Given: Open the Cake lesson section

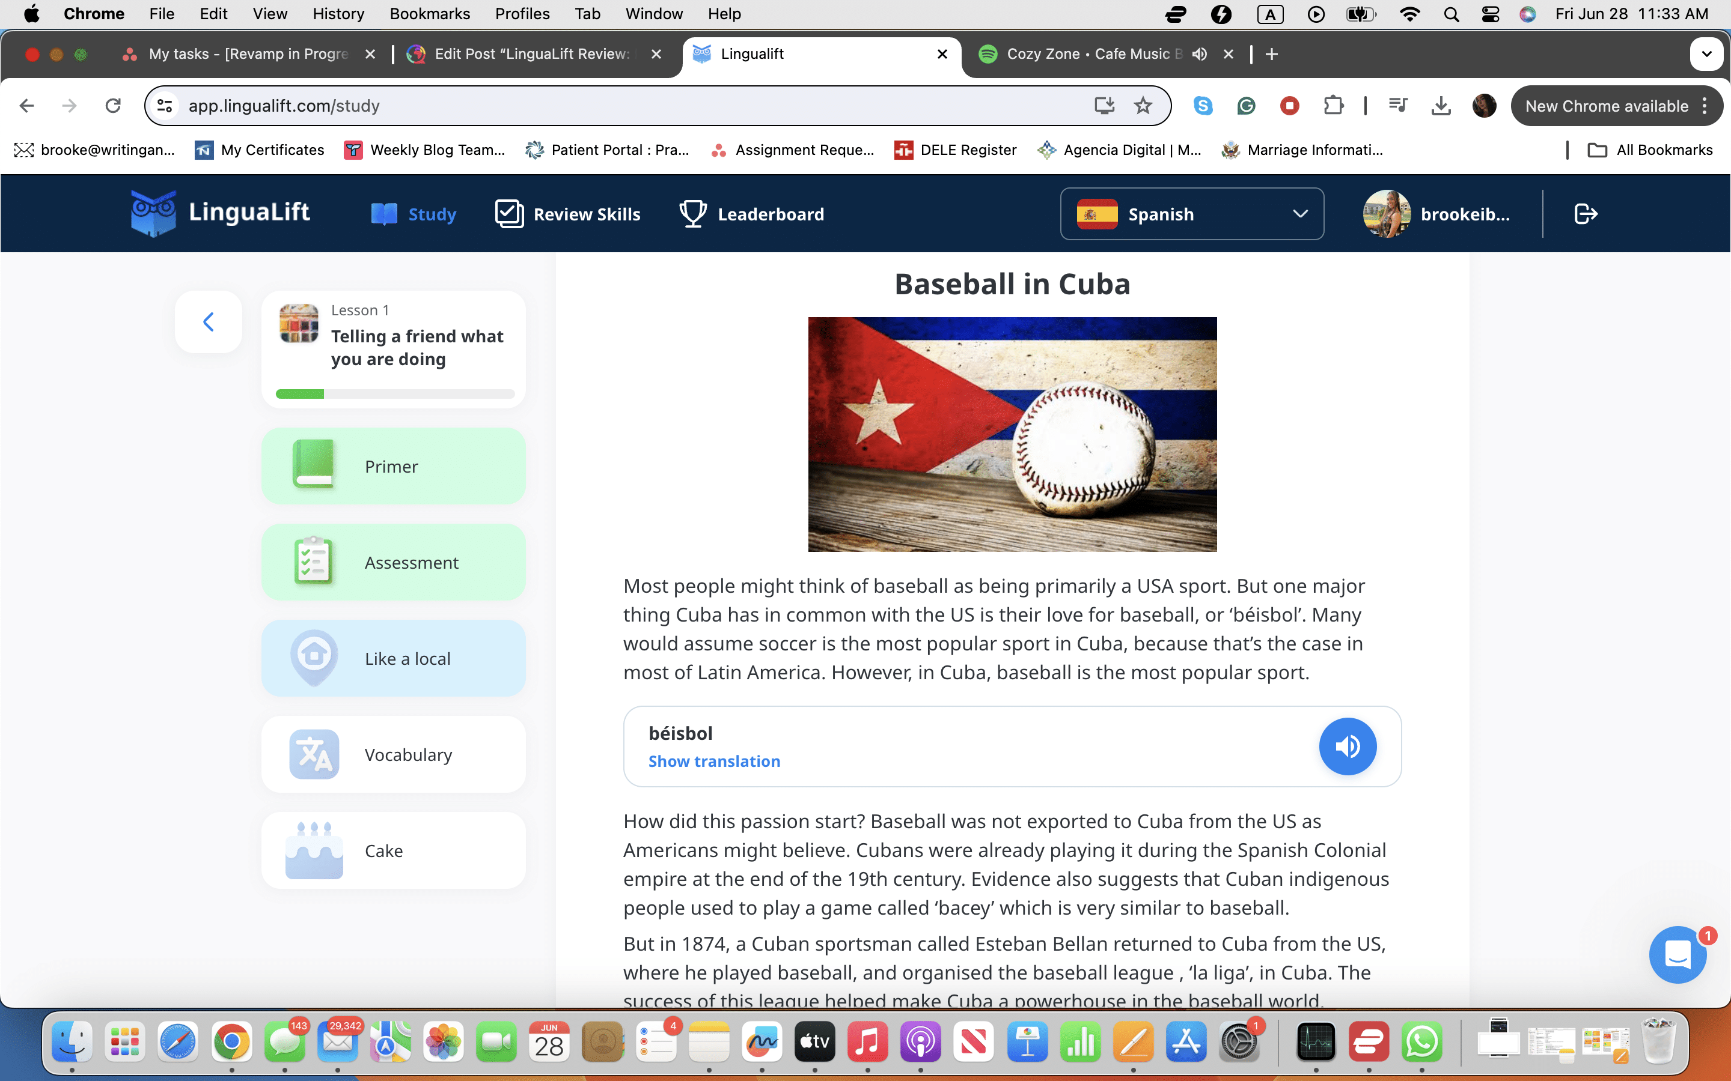Looking at the screenshot, I should click(394, 851).
